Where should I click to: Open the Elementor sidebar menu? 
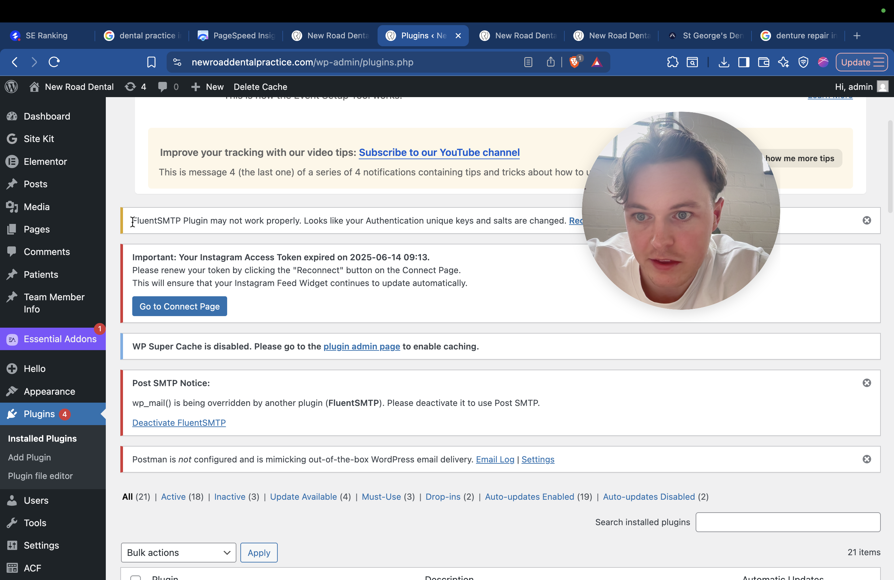click(x=45, y=161)
